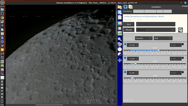Open the green histogram chart icon

[120, 33]
